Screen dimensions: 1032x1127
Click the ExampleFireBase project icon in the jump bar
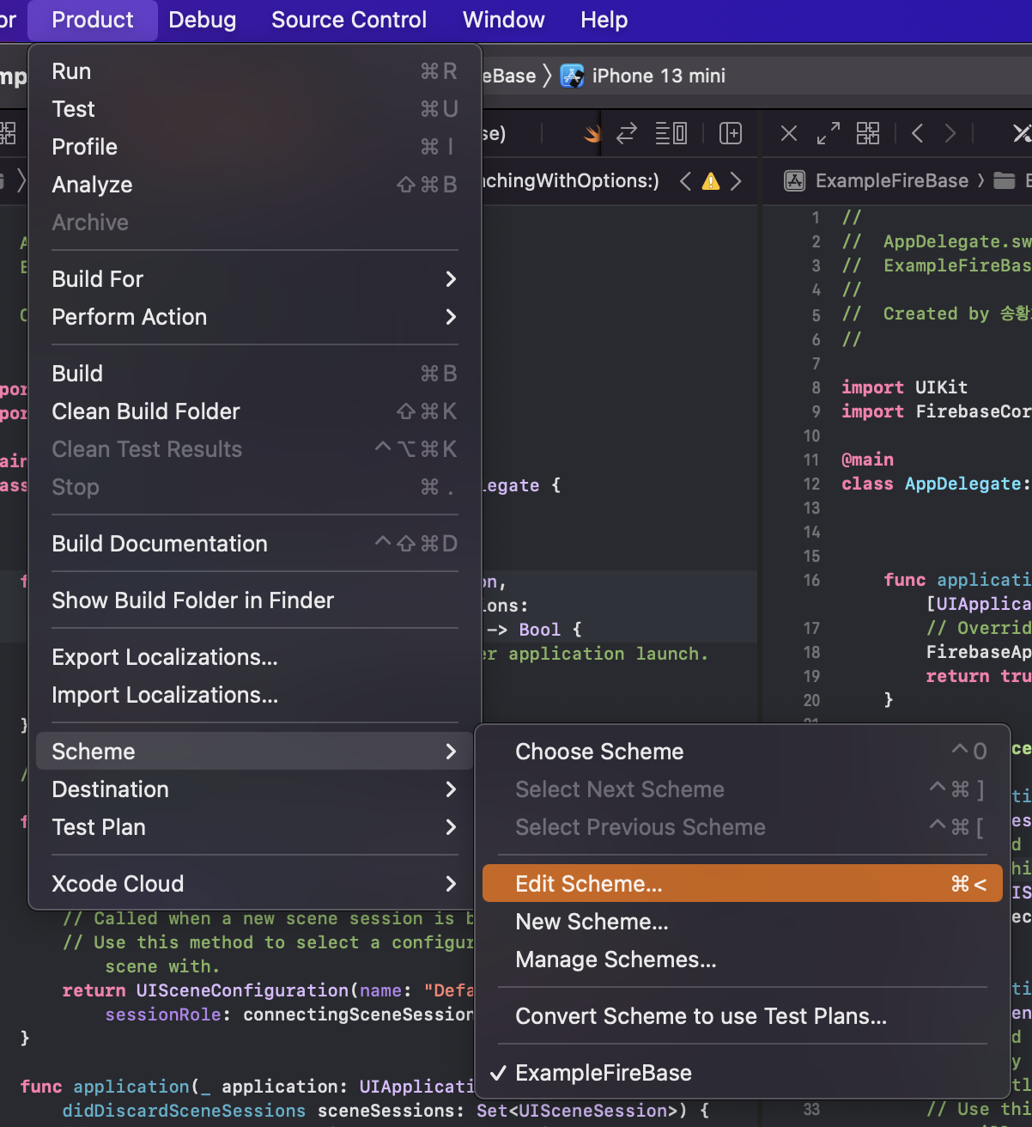click(x=795, y=180)
